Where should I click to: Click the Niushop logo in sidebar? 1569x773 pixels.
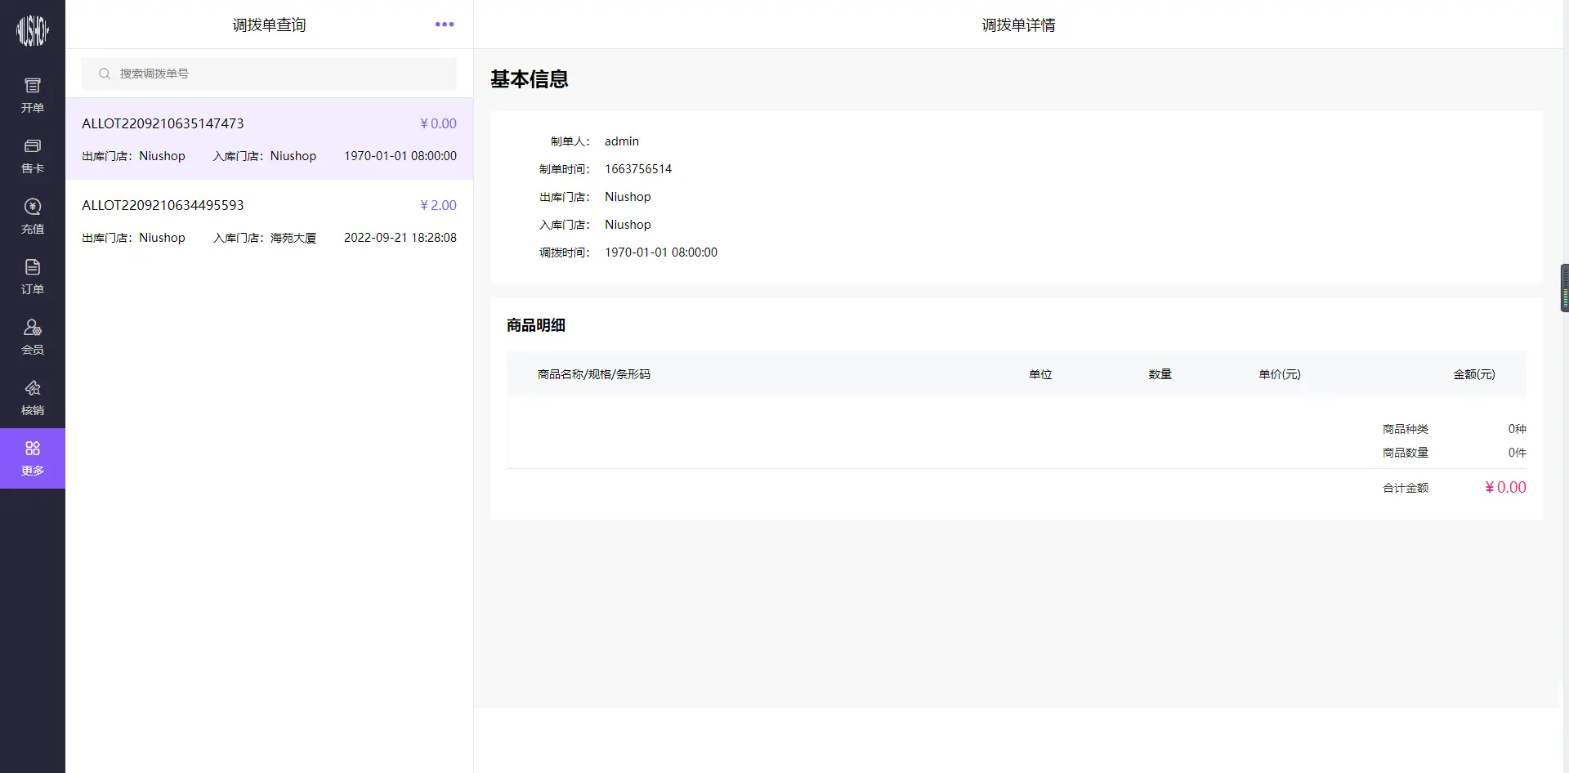pos(33,31)
